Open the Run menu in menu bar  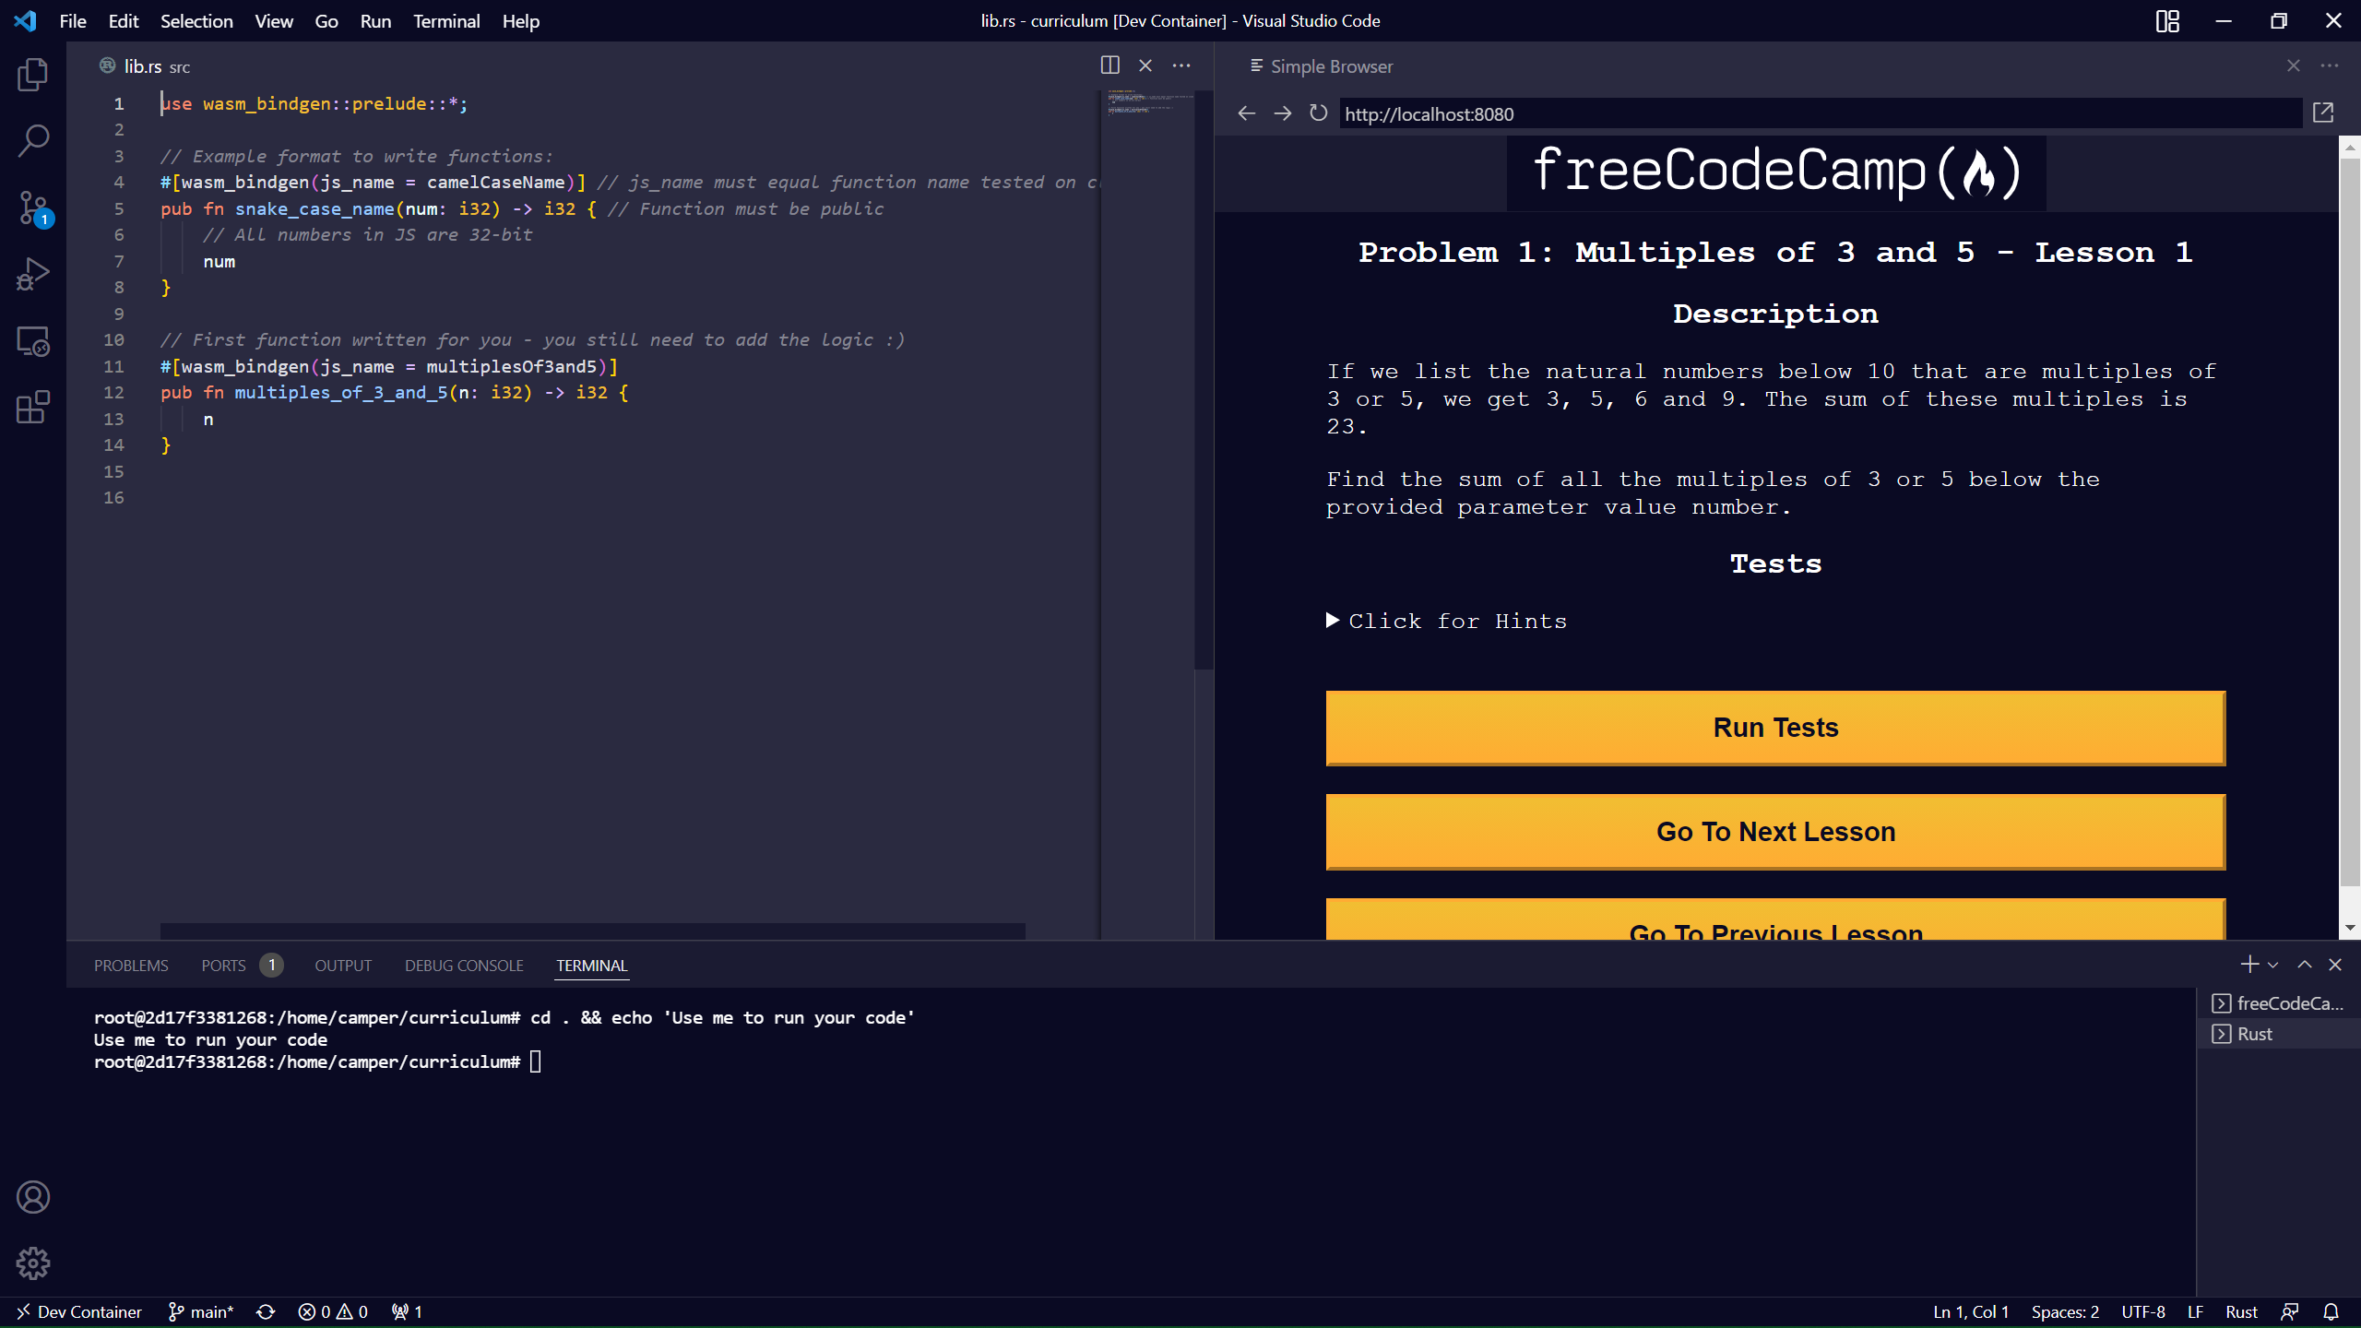point(374,21)
